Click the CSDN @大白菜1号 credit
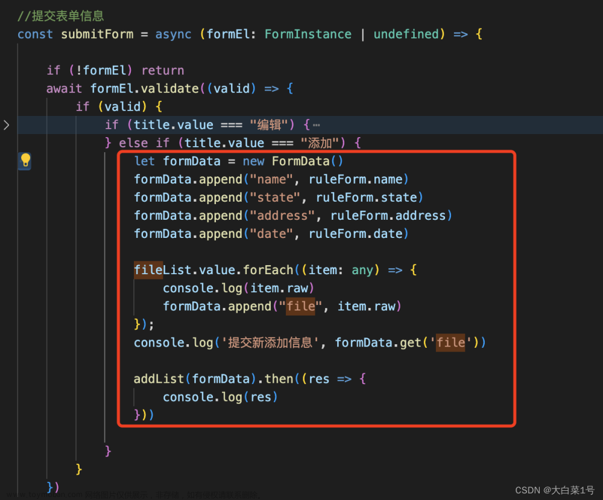Image resolution: width=603 pixels, height=500 pixels. (x=555, y=490)
